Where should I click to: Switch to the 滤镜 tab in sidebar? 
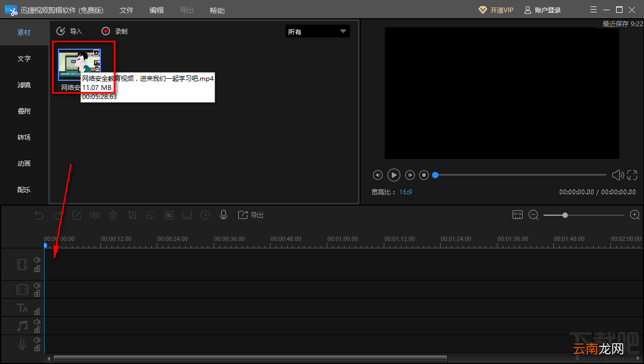(24, 85)
